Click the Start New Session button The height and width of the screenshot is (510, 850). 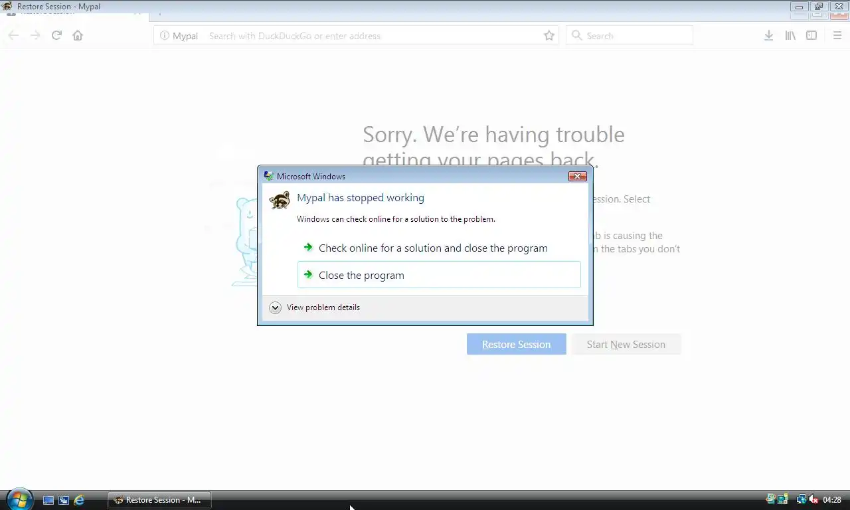pyautogui.click(x=626, y=344)
